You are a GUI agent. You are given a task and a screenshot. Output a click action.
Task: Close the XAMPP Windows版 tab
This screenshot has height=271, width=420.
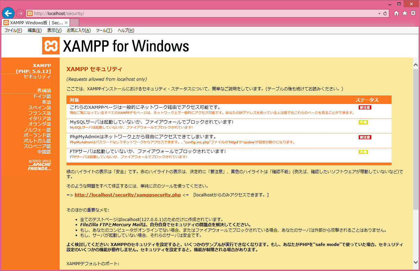66,23
